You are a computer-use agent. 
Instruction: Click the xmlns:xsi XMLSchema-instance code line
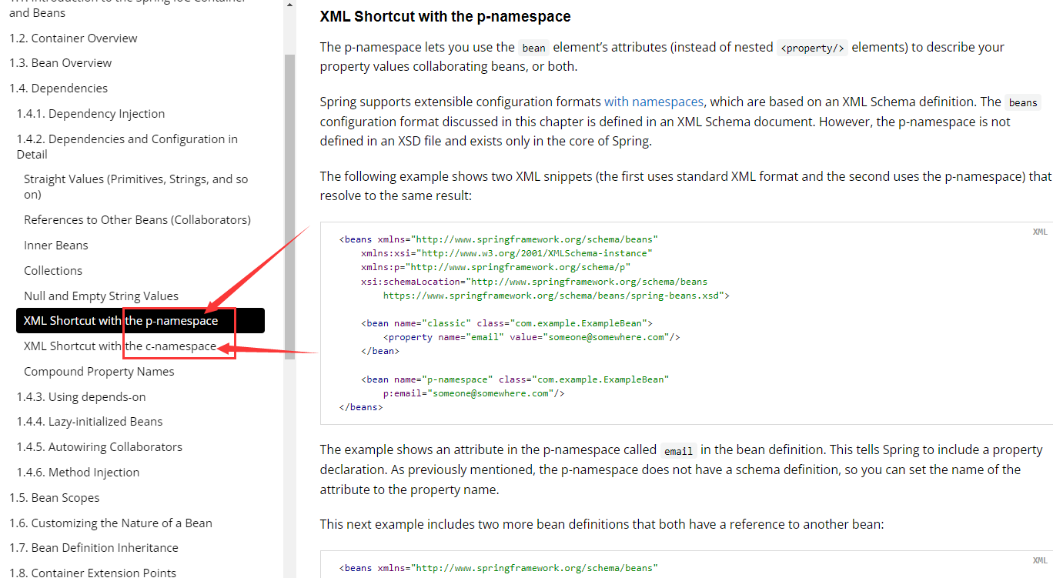506,253
